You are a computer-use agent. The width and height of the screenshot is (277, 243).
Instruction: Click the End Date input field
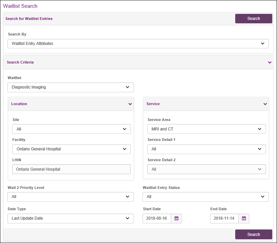point(224,218)
